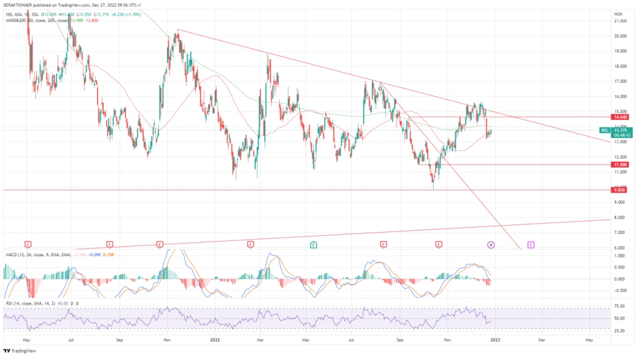This screenshot has width=638, height=357.
Task: Click the purple E future earnings marker
Action: 531,244
